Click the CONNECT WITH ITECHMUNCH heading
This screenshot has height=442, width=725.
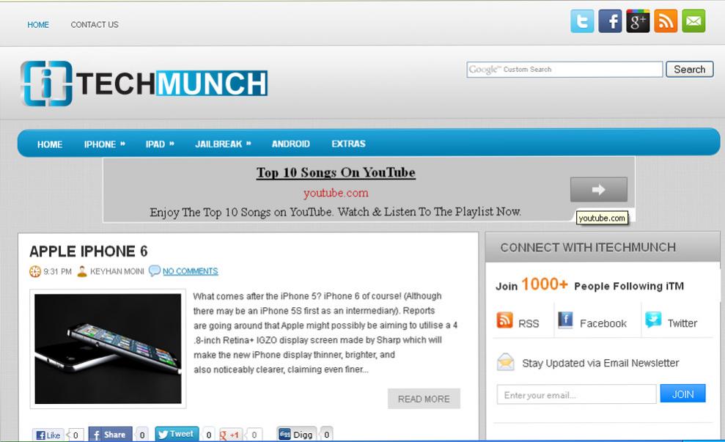[x=588, y=247]
